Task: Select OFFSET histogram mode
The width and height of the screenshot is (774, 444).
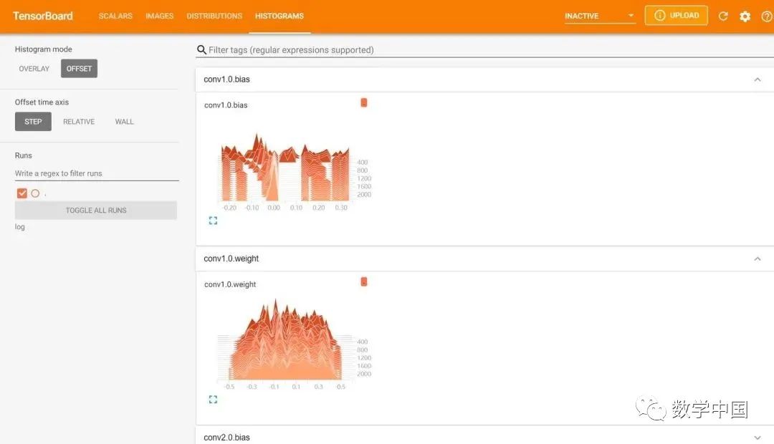Action: point(79,69)
